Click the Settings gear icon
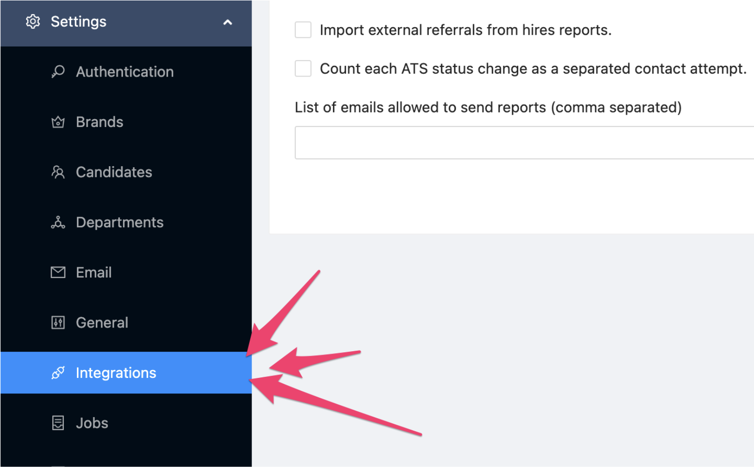This screenshot has height=467, width=754. pyautogui.click(x=32, y=21)
